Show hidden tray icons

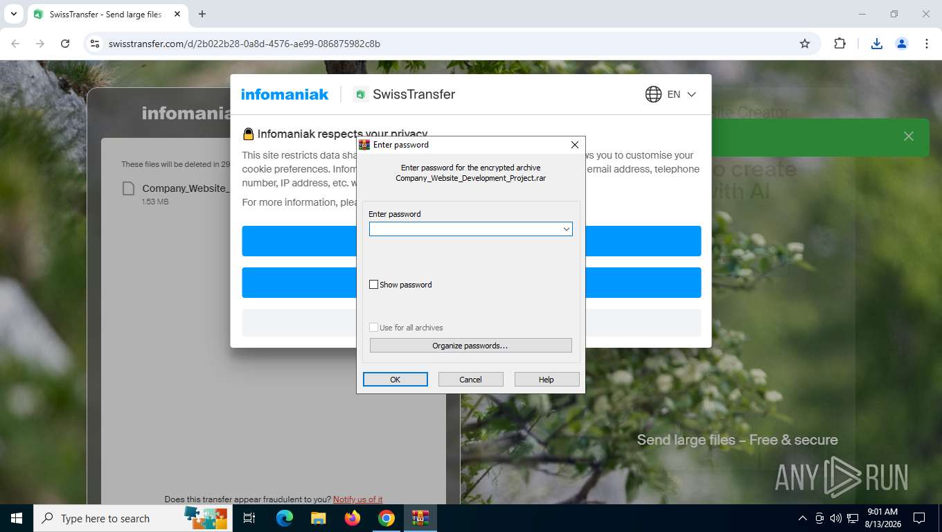pos(803,518)
